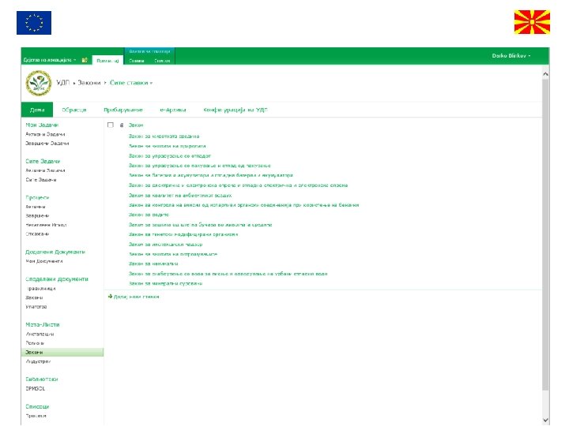569x426 pixels.
Task: Select the Прелистај ribbon tab
Action: coord(107,61)
